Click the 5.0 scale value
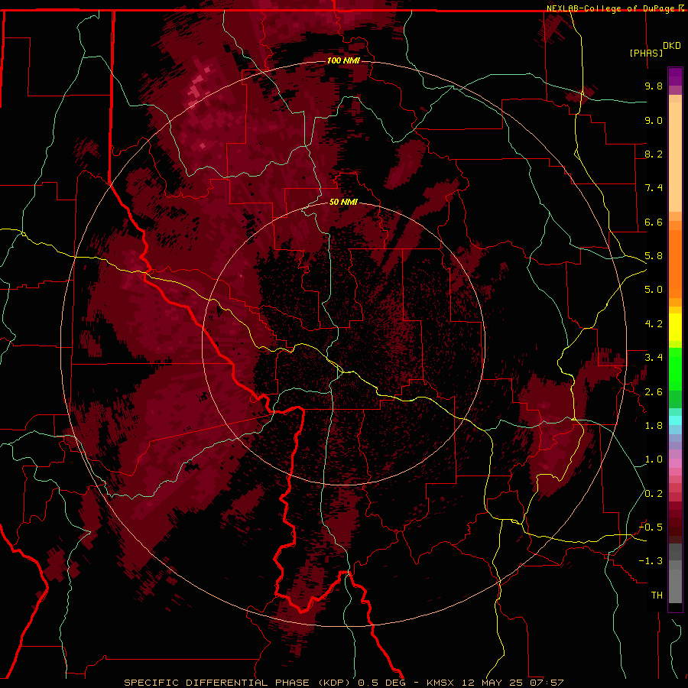Image resolution: width=688 pixels, height=688 pixels. pyautogui.click(x=654, y=290)
